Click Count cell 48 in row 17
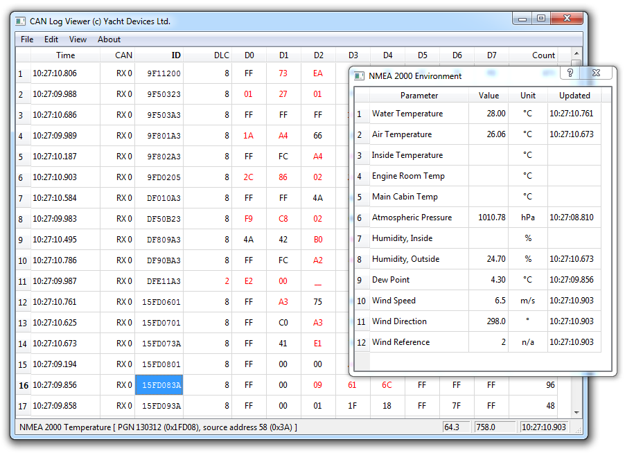The width and height of the screenshot is (625, 453). 533,406
